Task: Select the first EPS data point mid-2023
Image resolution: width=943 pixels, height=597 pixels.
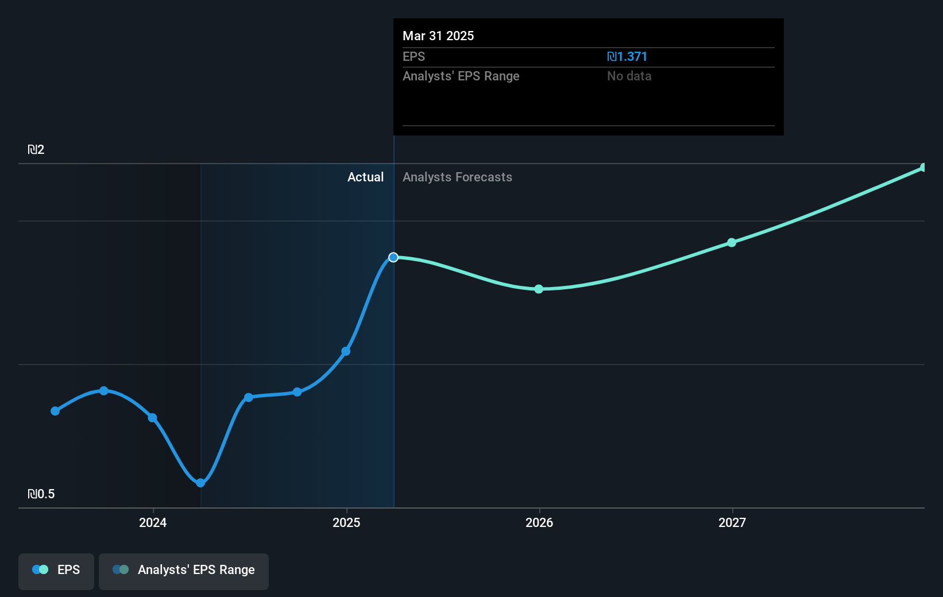Action: pos(55,411)
